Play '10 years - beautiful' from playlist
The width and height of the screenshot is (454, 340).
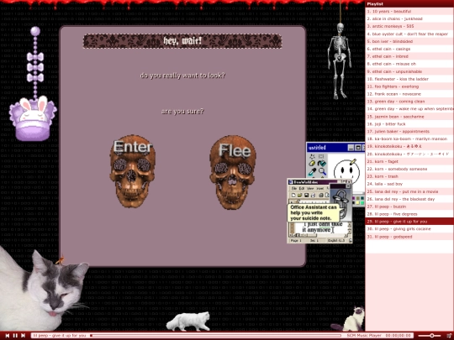409,11
